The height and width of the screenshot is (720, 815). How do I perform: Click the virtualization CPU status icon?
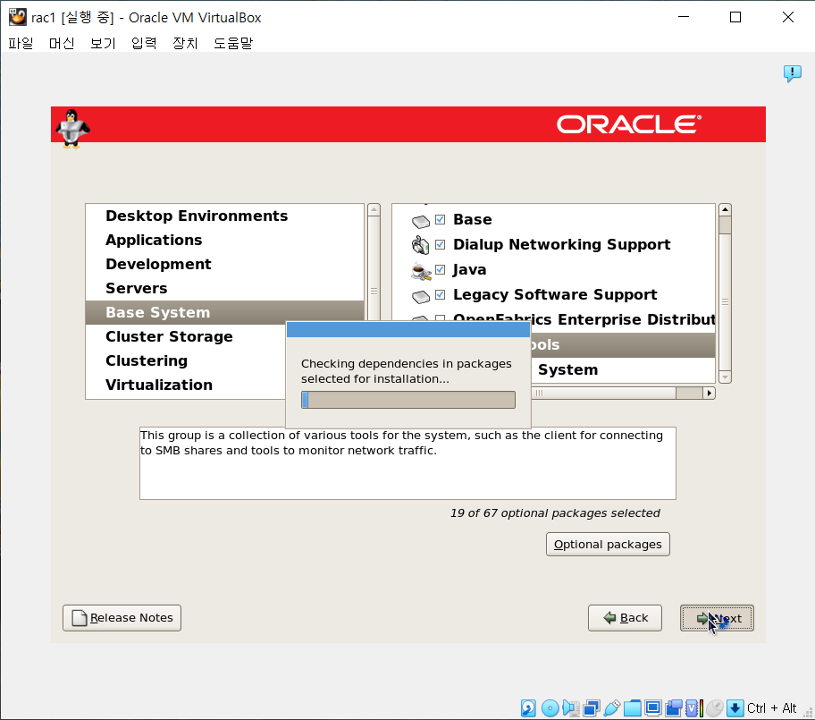point(694,708)
